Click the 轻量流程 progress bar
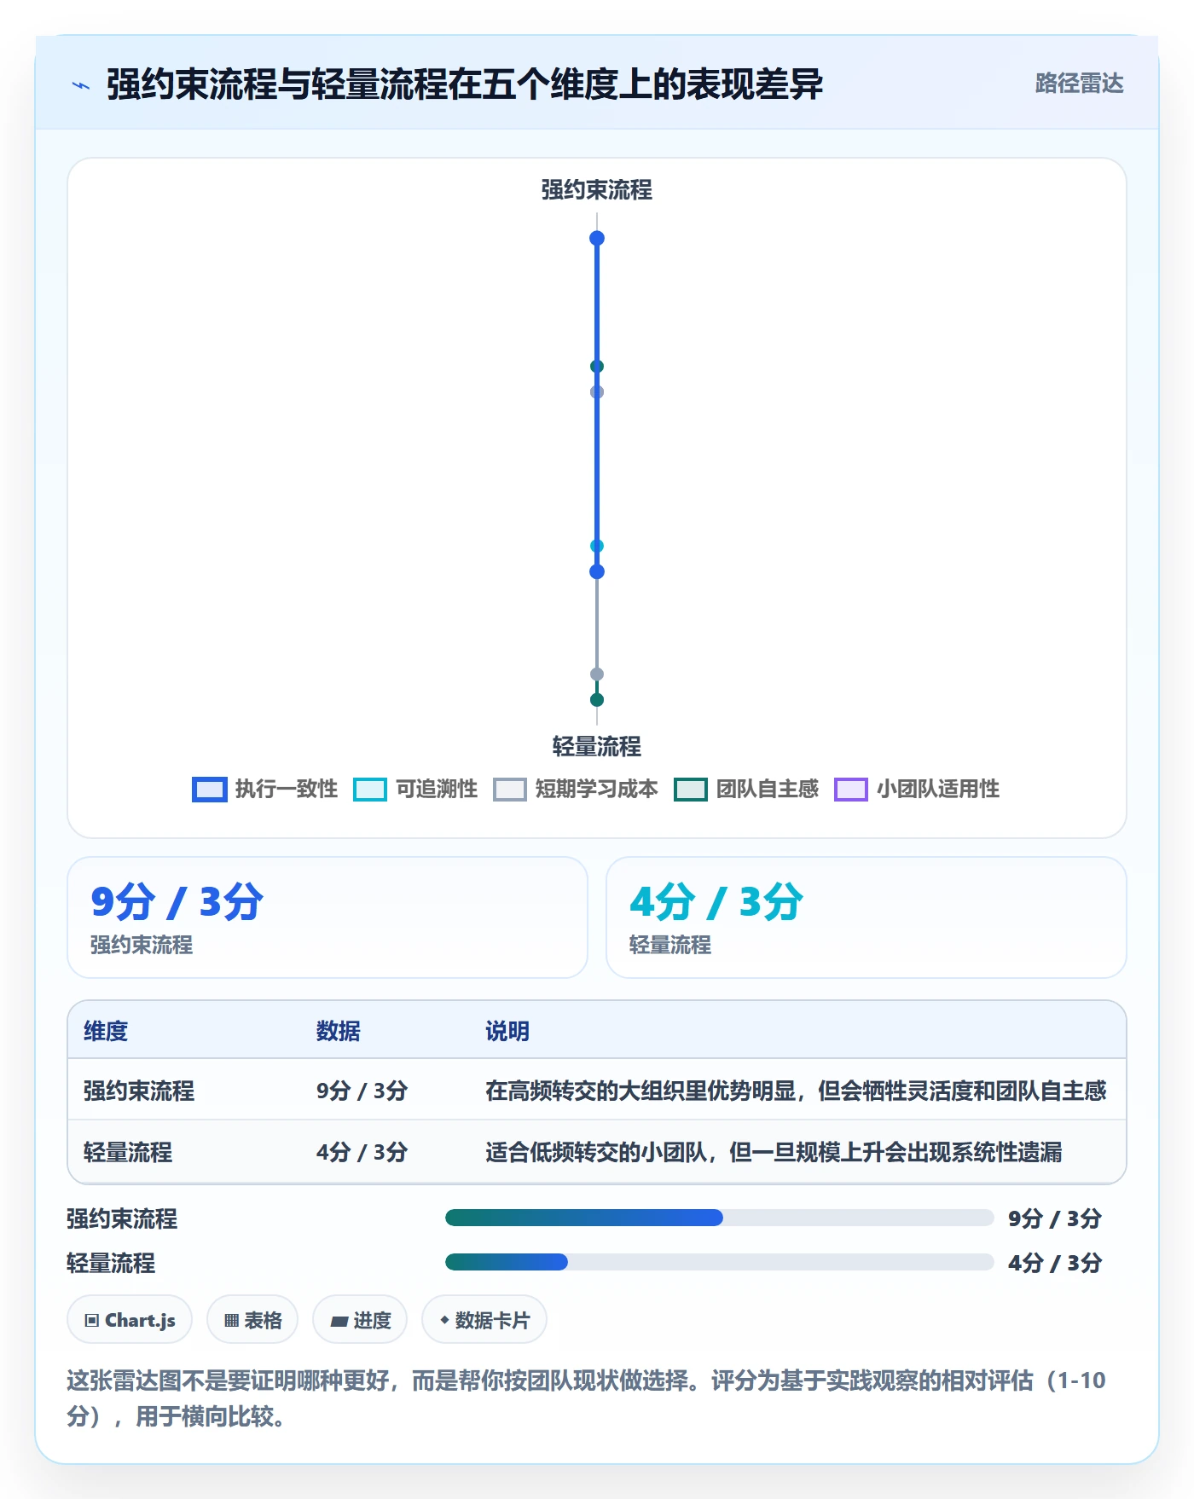This screenshot has height=1499, width=1194. 720,1262
